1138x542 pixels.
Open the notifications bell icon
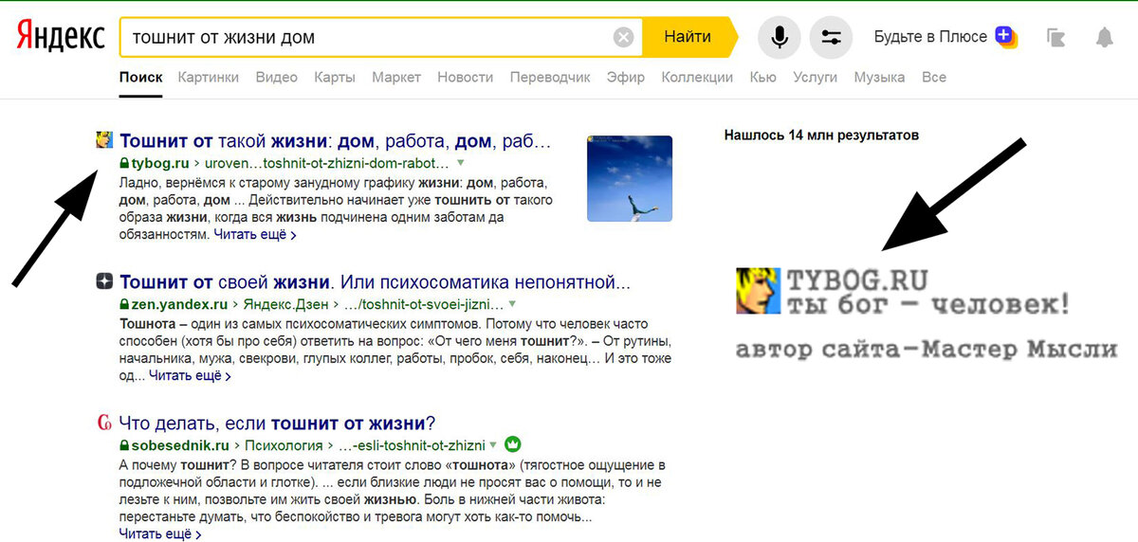point(1104,38)
